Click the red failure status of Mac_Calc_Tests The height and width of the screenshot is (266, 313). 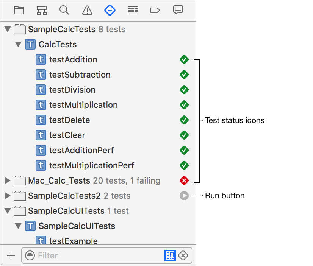click(184, 180)
